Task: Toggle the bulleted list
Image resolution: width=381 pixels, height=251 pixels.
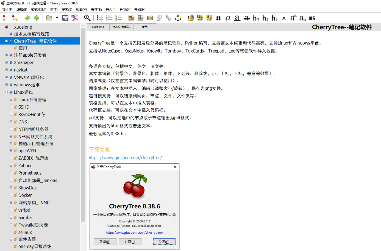Action: click(x=100, y=18)
